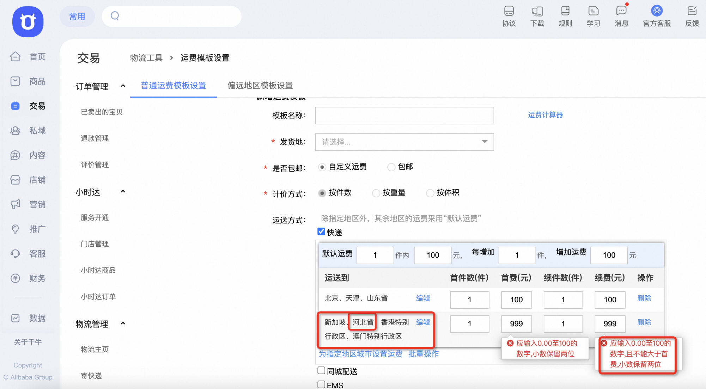Viewport: 706px width, 389px height.
Task: Open 评价管理 menu item
Action: coord(95,165)
